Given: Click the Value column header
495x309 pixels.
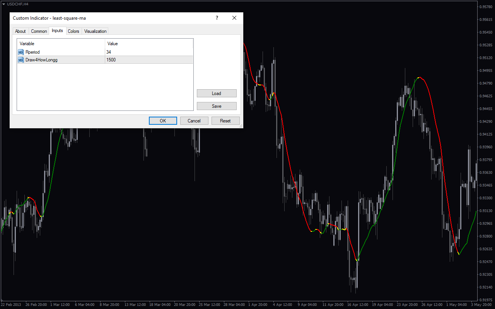Looking at the screenshot, I should point(149,44).
